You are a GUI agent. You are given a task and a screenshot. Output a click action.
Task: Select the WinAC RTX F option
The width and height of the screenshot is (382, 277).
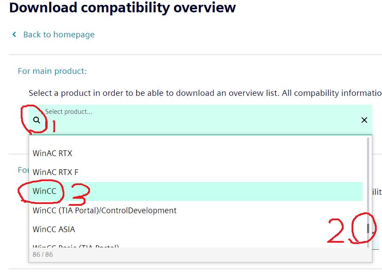click(x=56, y=172)
